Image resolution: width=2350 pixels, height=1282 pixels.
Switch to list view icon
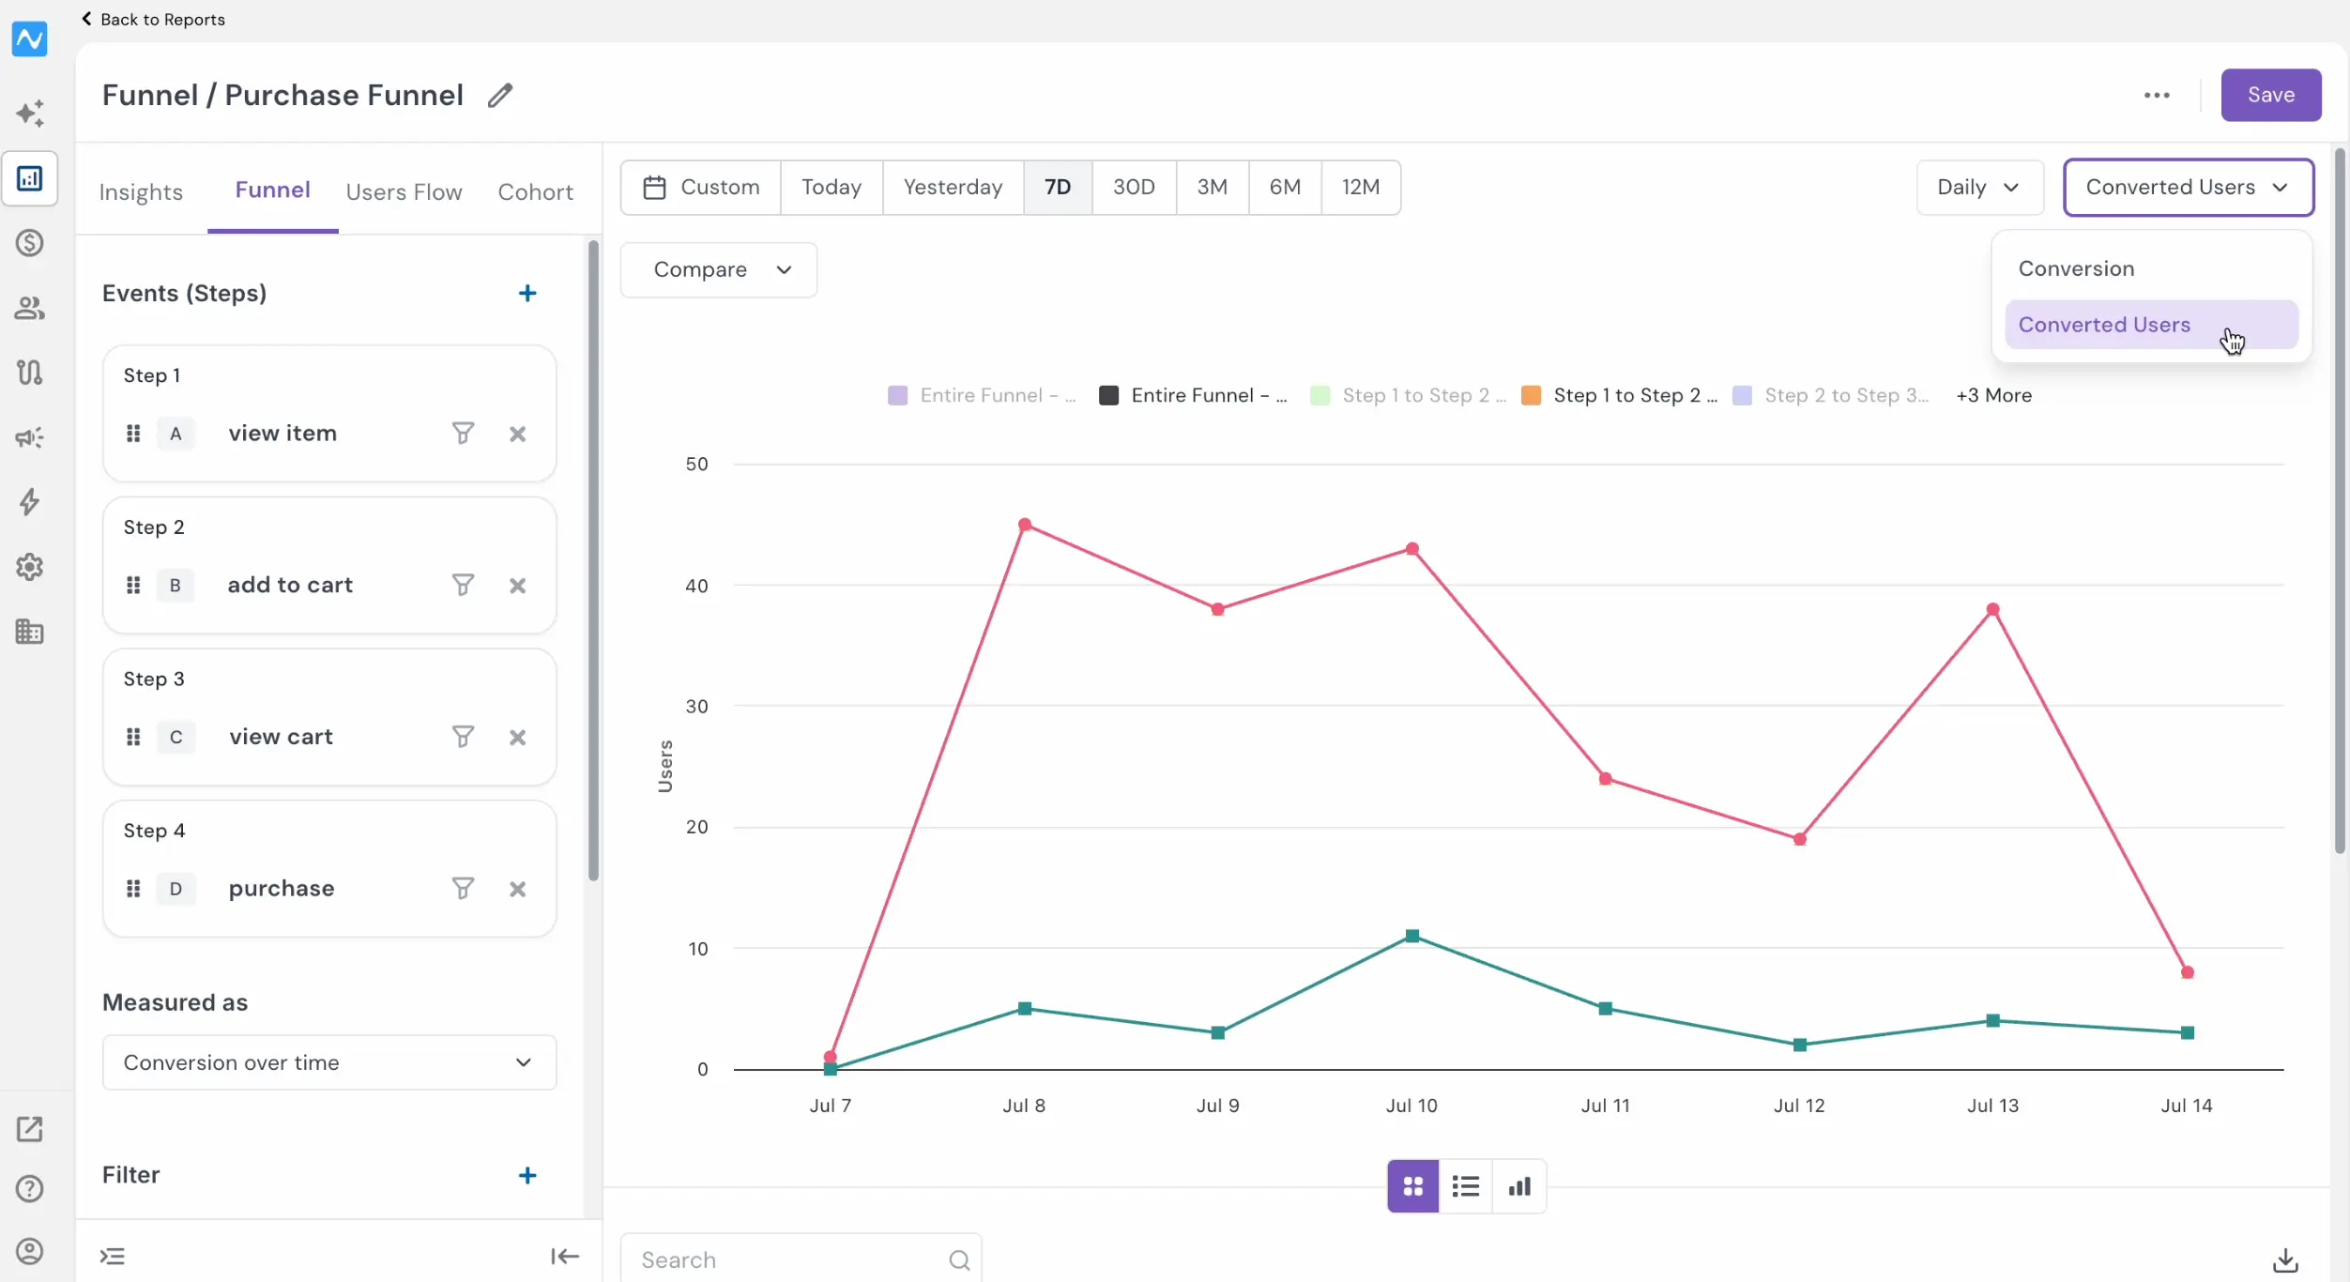pyautogui.click(x=1466, y=1187)
